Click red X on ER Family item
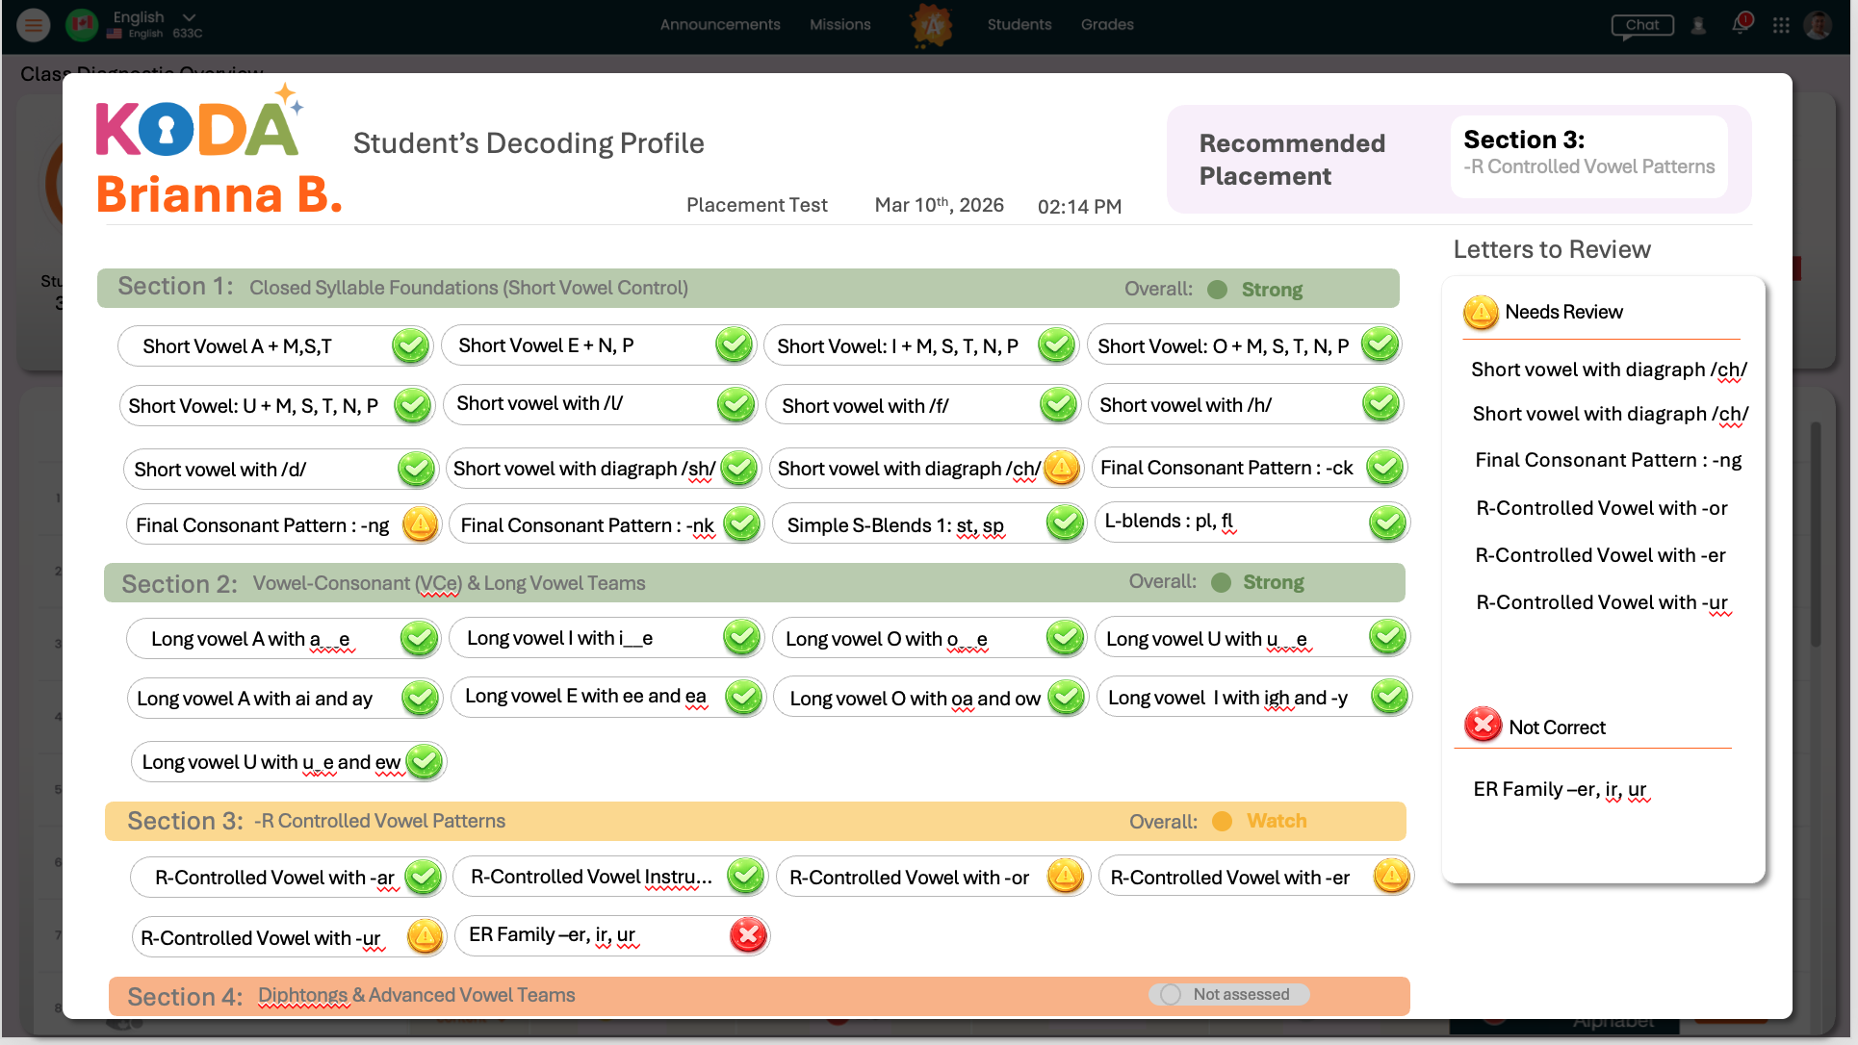The image size is (1858, 1045). pyautogui.click(x=747, y=934)
